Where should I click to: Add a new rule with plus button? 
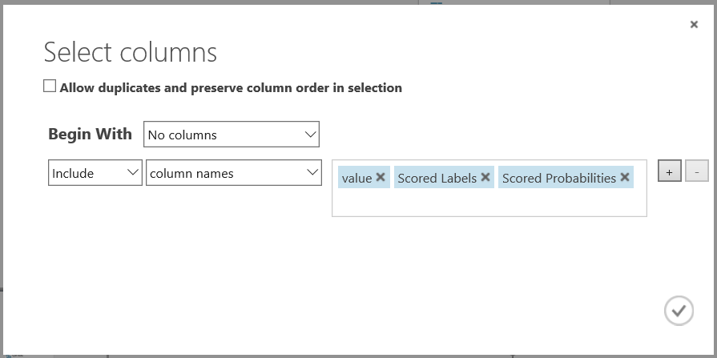tap(669, 171)
